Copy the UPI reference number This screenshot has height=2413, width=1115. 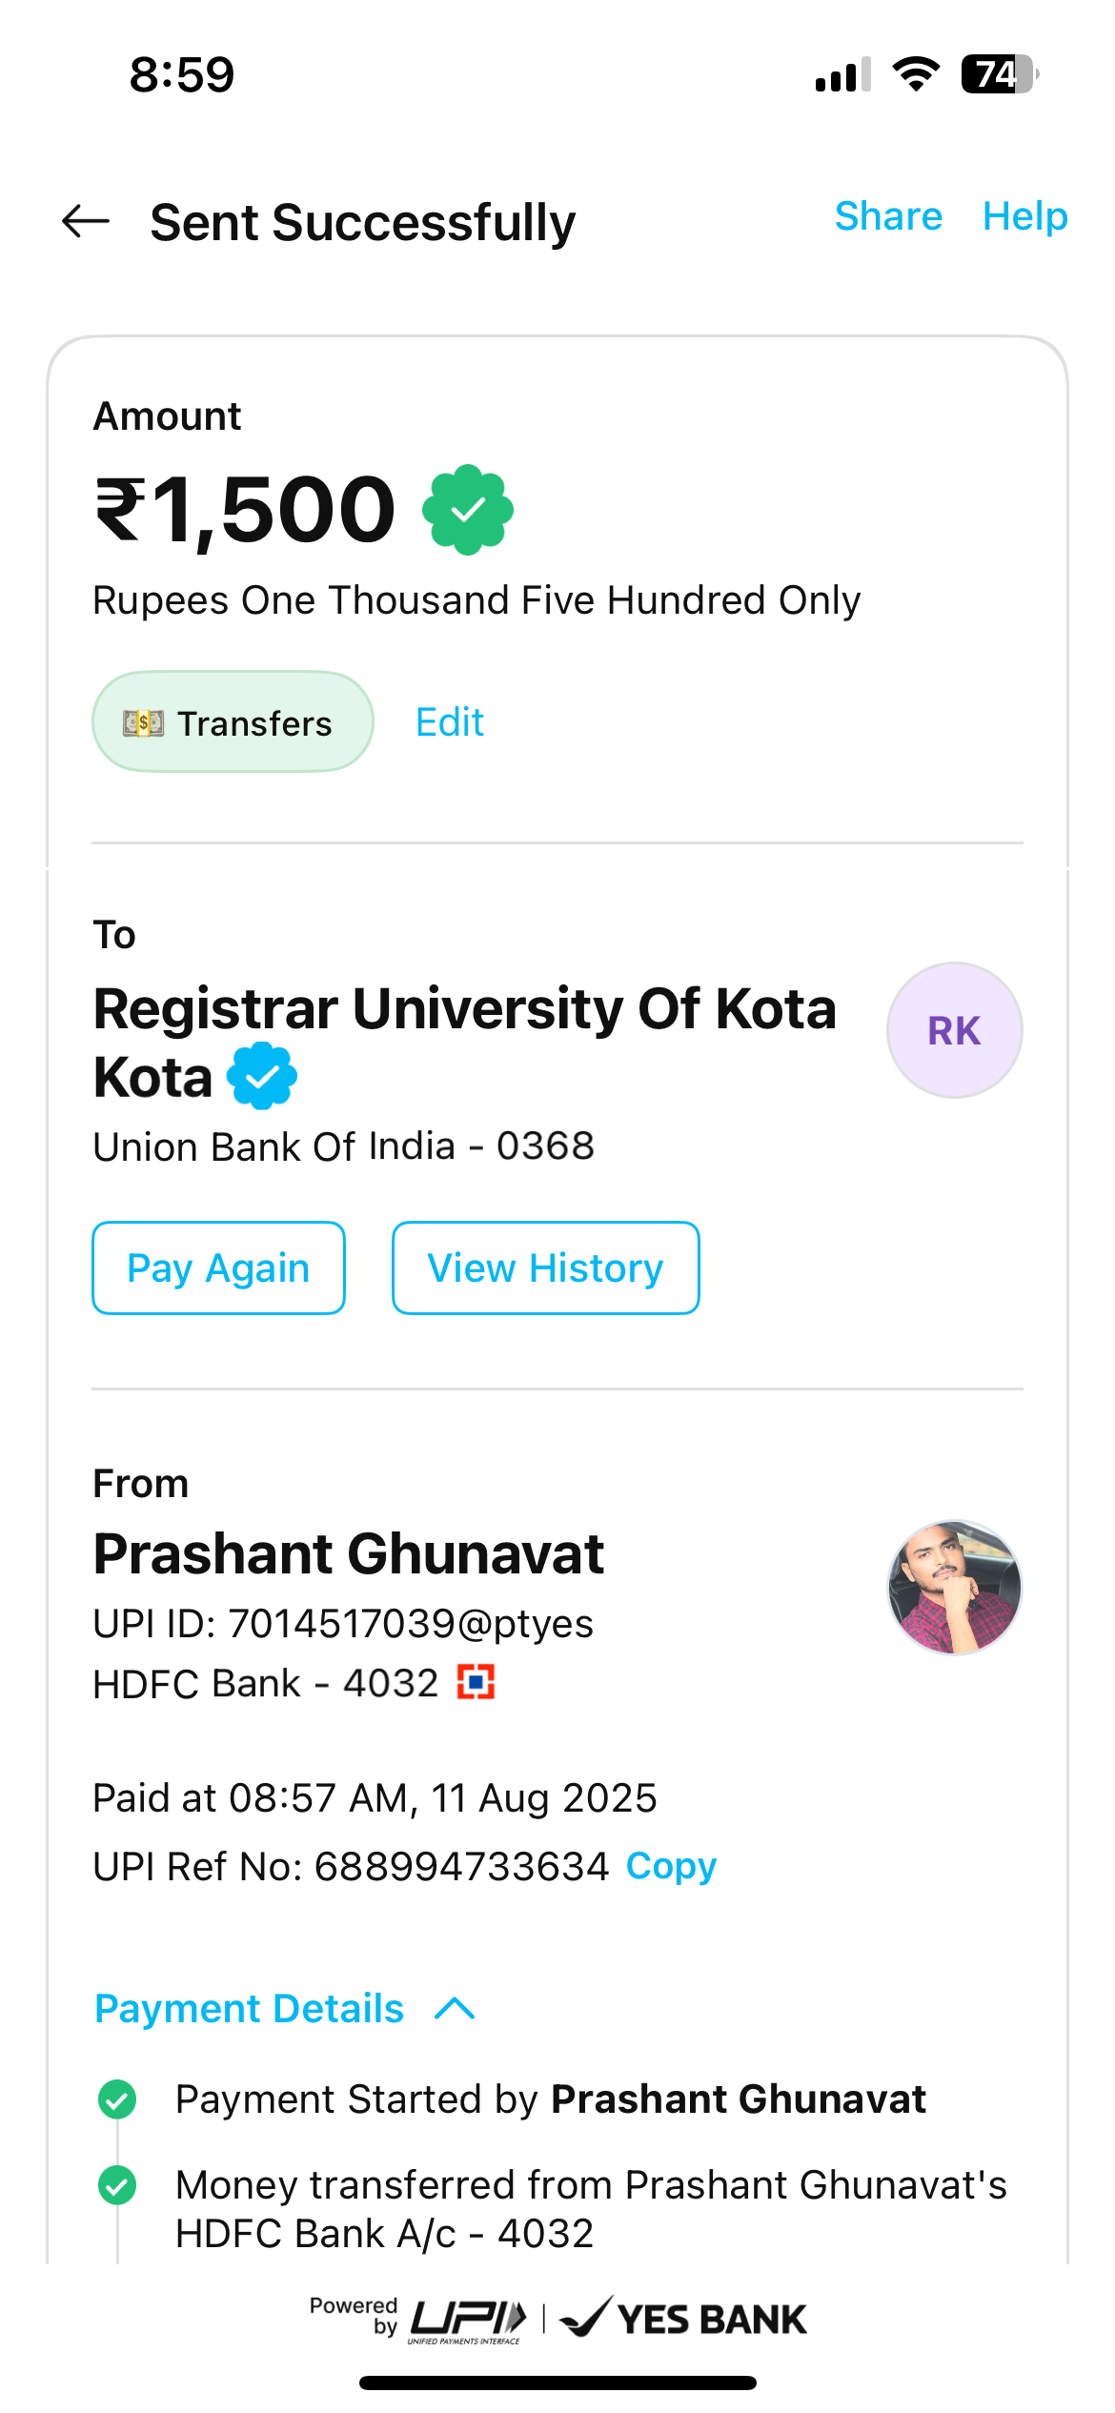[x=671, y=1866]
